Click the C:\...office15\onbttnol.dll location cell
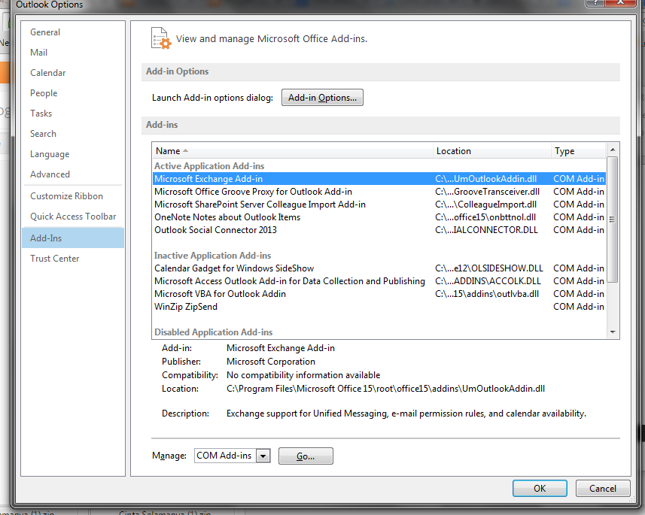 click(x=485, y=217)
